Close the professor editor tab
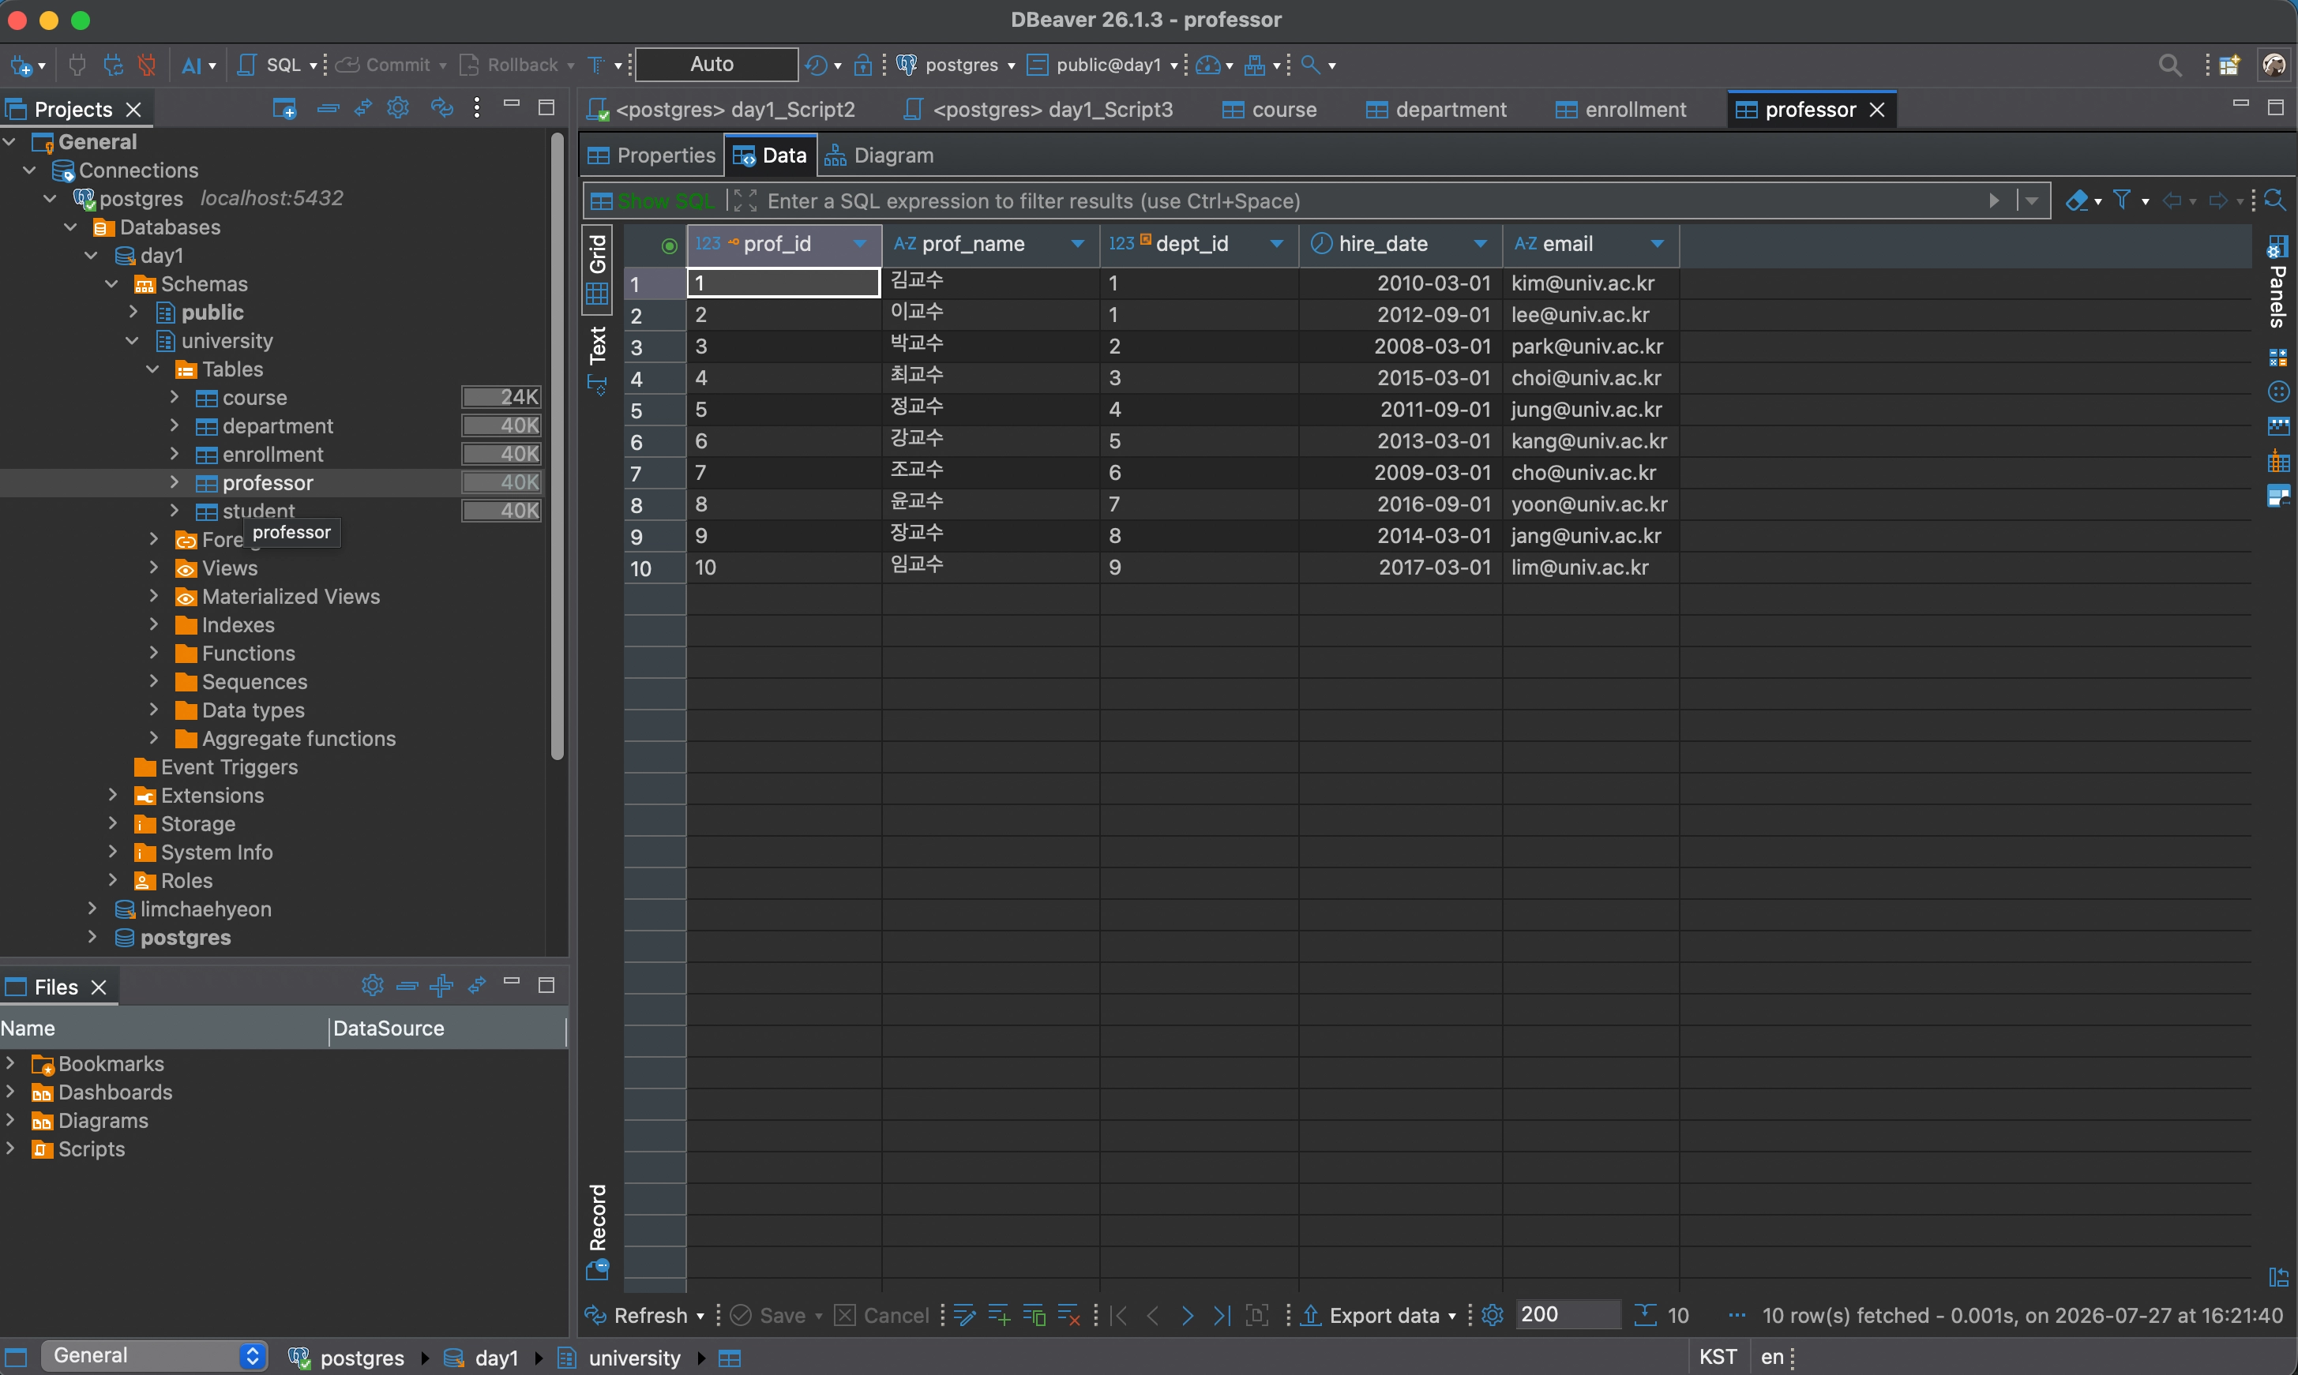 (1877, 110)
